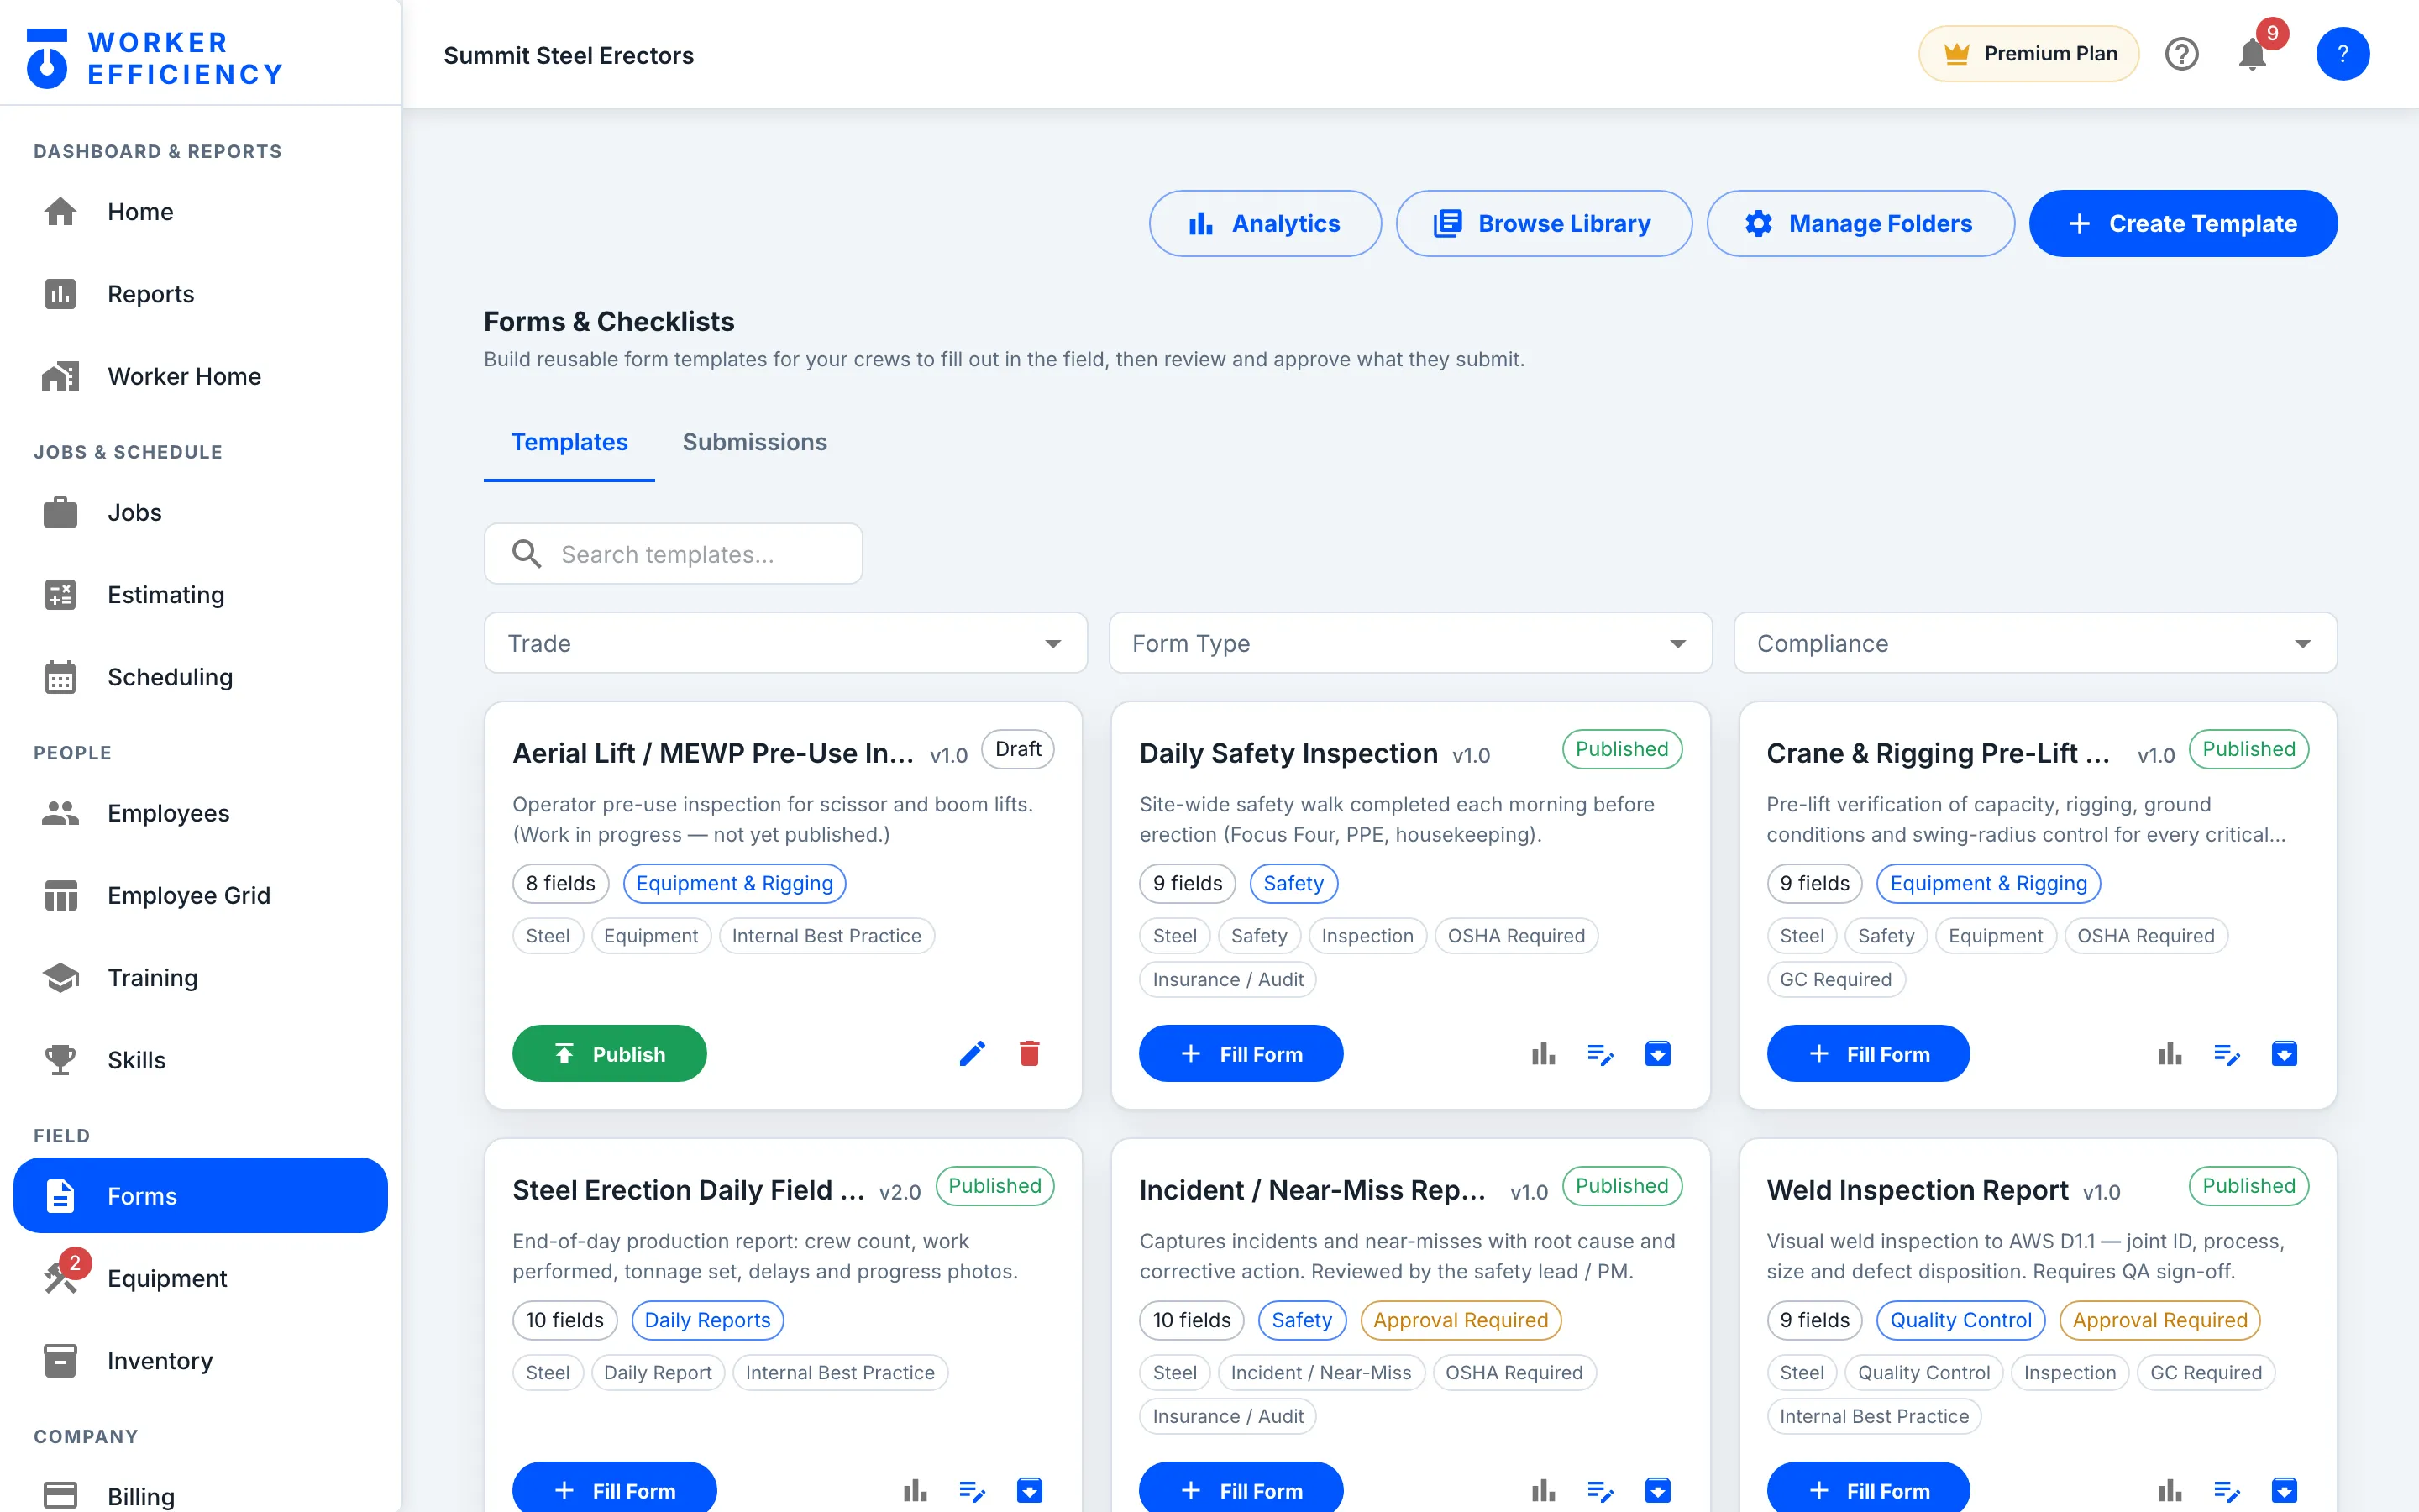Expand the Form Type filter dropdown
This screenshot has width=2419, height=1512.
[1410, 643]
